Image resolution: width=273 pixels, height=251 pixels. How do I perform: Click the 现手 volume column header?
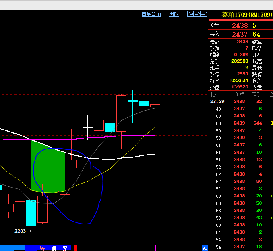tap(256, 94)
